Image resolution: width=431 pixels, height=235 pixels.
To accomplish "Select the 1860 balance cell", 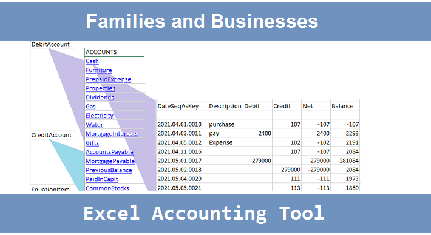I will click(x=345, y=188).
